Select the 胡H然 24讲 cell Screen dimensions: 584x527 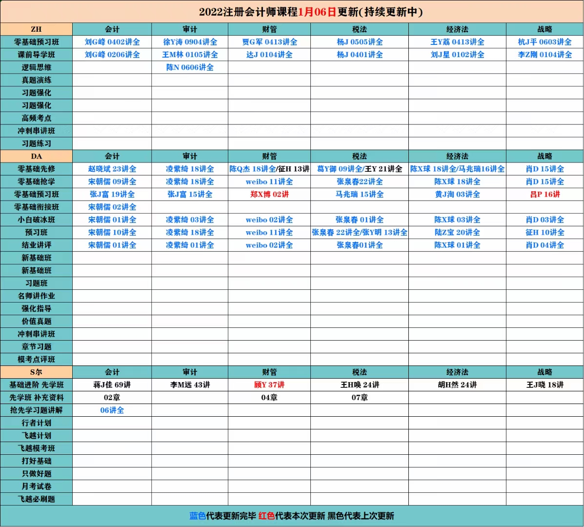457,385
